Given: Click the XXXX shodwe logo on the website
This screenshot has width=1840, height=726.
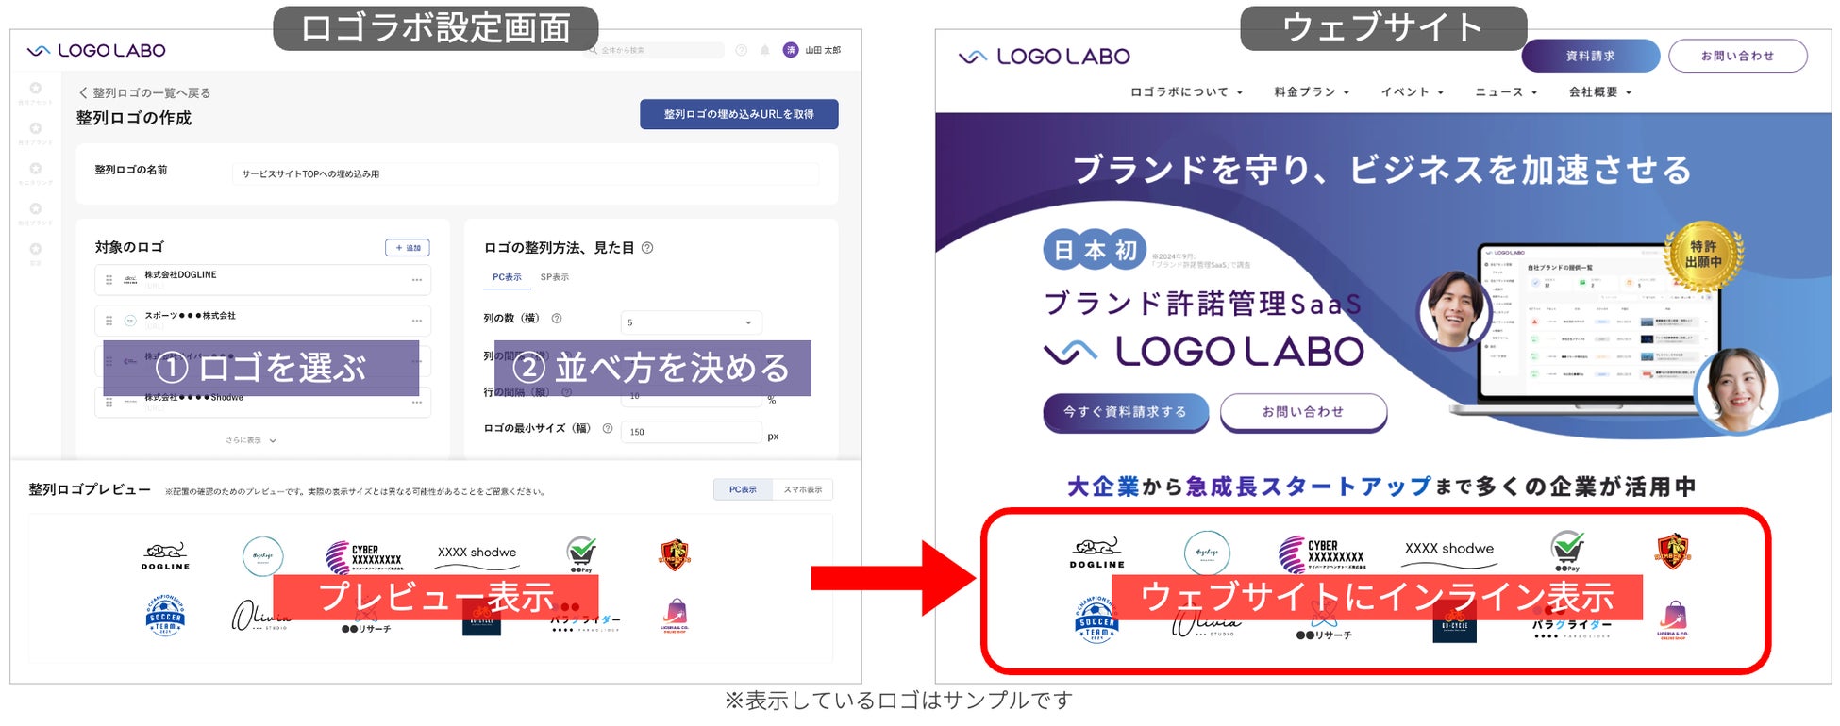Looking at the screenshot, I should (1449, 553).
